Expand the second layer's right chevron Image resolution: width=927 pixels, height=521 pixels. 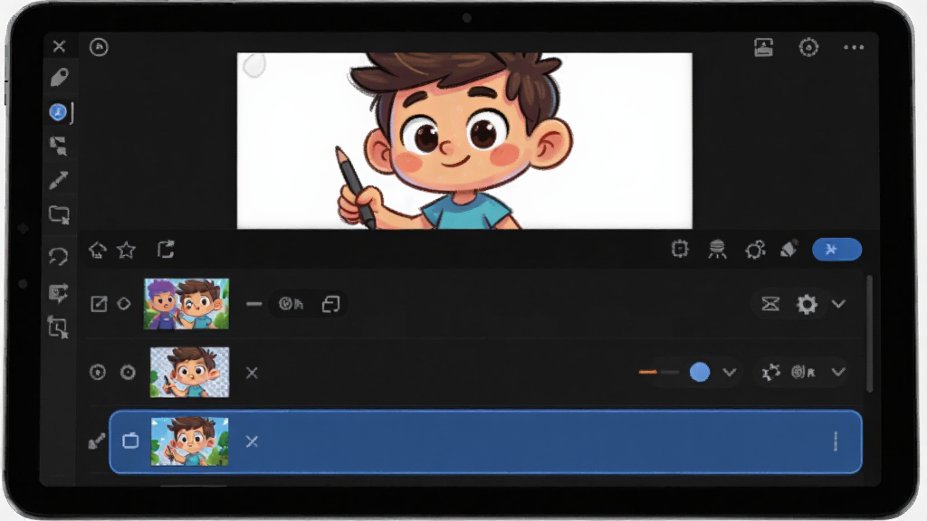pyautogui.click(x=838, y=372)
